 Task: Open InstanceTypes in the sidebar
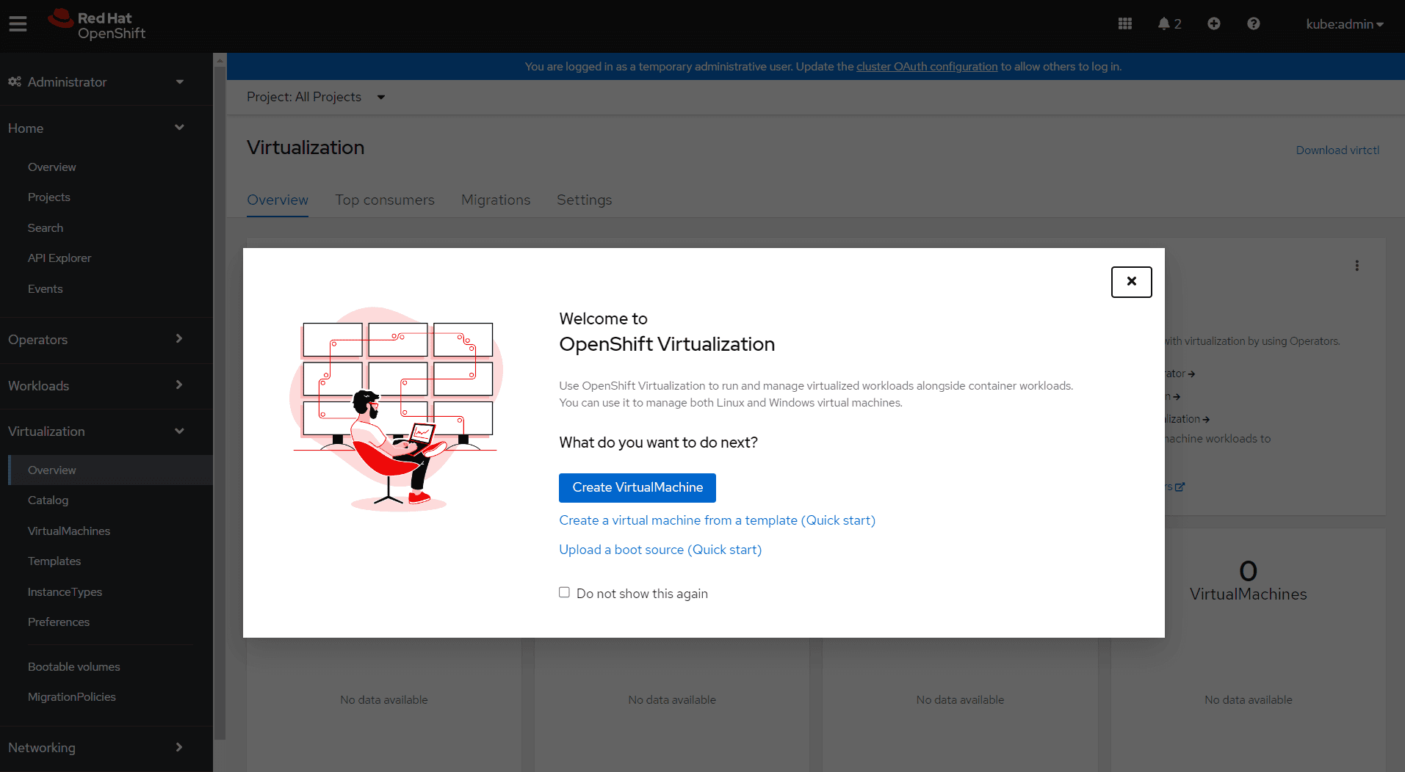pyautogui.click(x=65, y=591)
